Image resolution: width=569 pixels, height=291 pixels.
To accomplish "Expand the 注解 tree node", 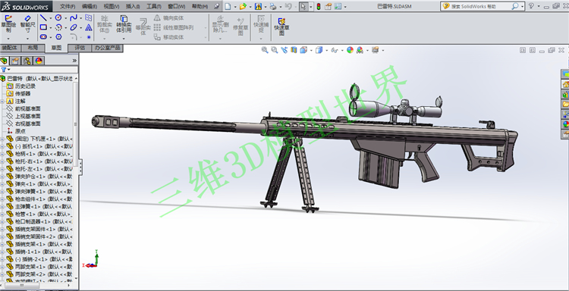I will (2, 101).
